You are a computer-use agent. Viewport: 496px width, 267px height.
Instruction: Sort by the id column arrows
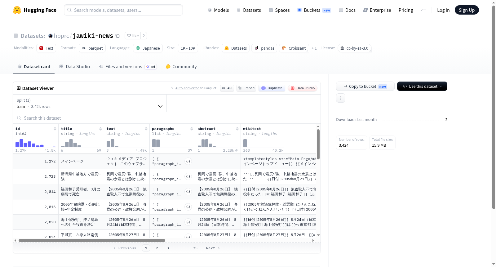(55, 129)
